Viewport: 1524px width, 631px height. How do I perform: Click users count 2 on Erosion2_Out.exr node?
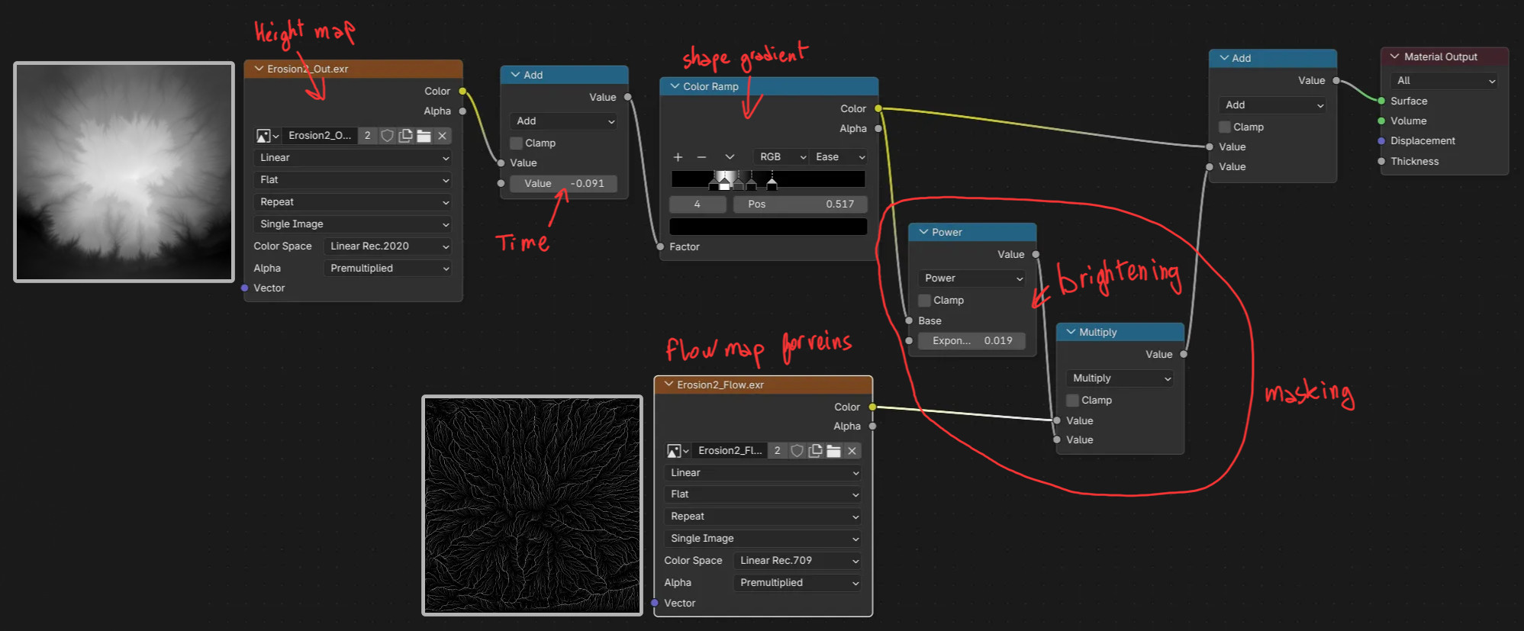(367, 136)
